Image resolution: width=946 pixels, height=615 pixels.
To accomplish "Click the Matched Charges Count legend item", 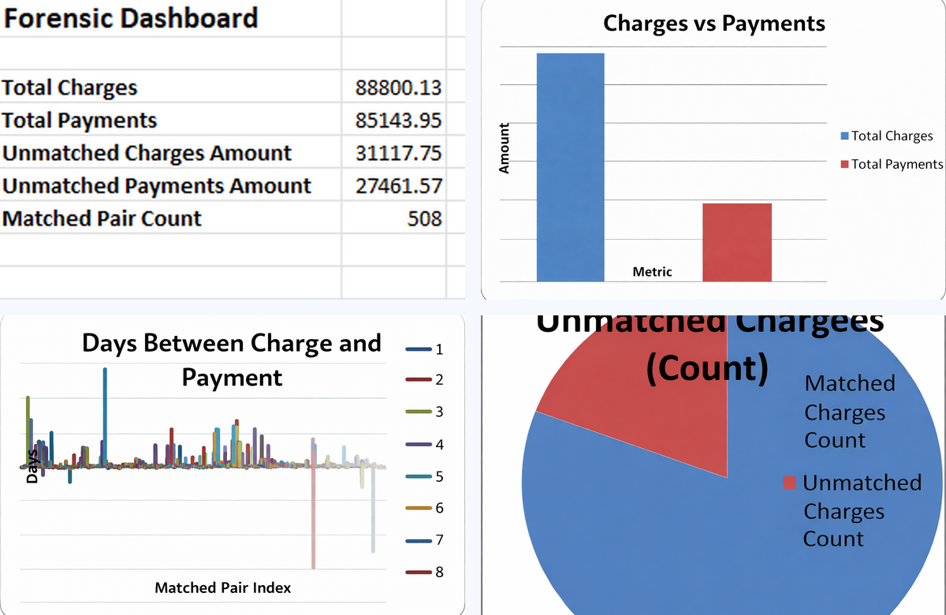I will coord(850,412).
